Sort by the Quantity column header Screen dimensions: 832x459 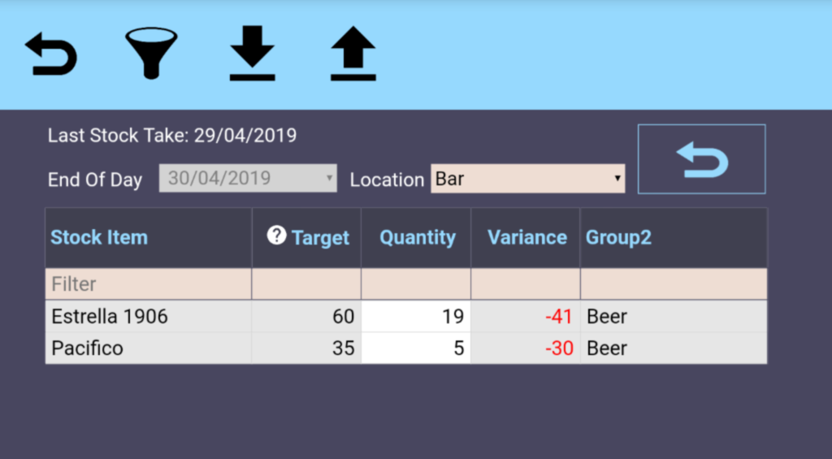pos(418,238)
